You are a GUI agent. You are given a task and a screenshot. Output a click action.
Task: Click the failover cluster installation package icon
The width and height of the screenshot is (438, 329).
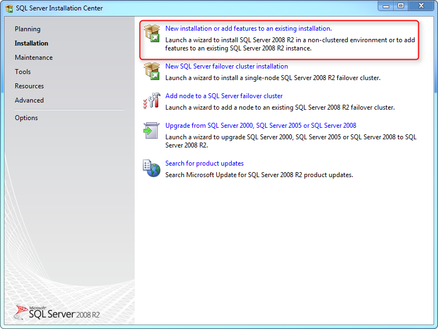point(152,71)
